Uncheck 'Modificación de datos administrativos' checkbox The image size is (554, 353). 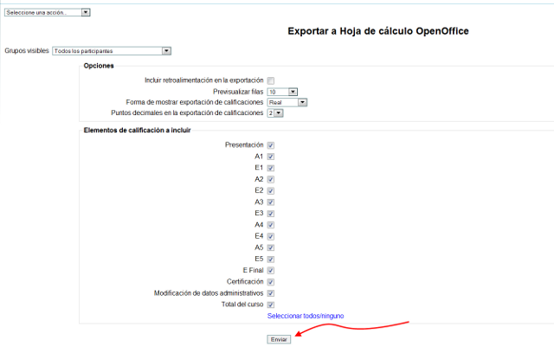pyautogui.click(x=271, y=292)
